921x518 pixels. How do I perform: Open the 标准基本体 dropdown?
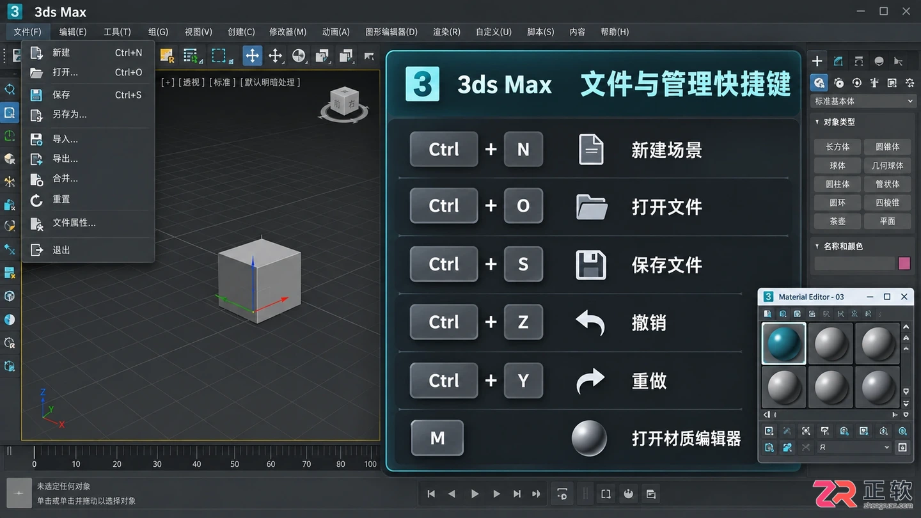click(x=863, y=101)
